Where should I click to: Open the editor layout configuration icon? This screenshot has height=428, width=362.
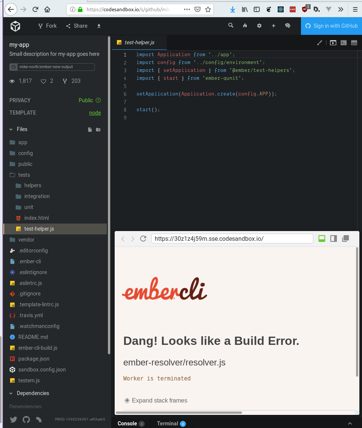pos(354,43)
